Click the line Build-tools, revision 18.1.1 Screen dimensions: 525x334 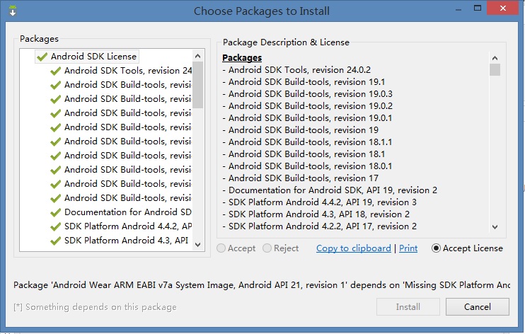pyautogui.click(x=307, y=142)
